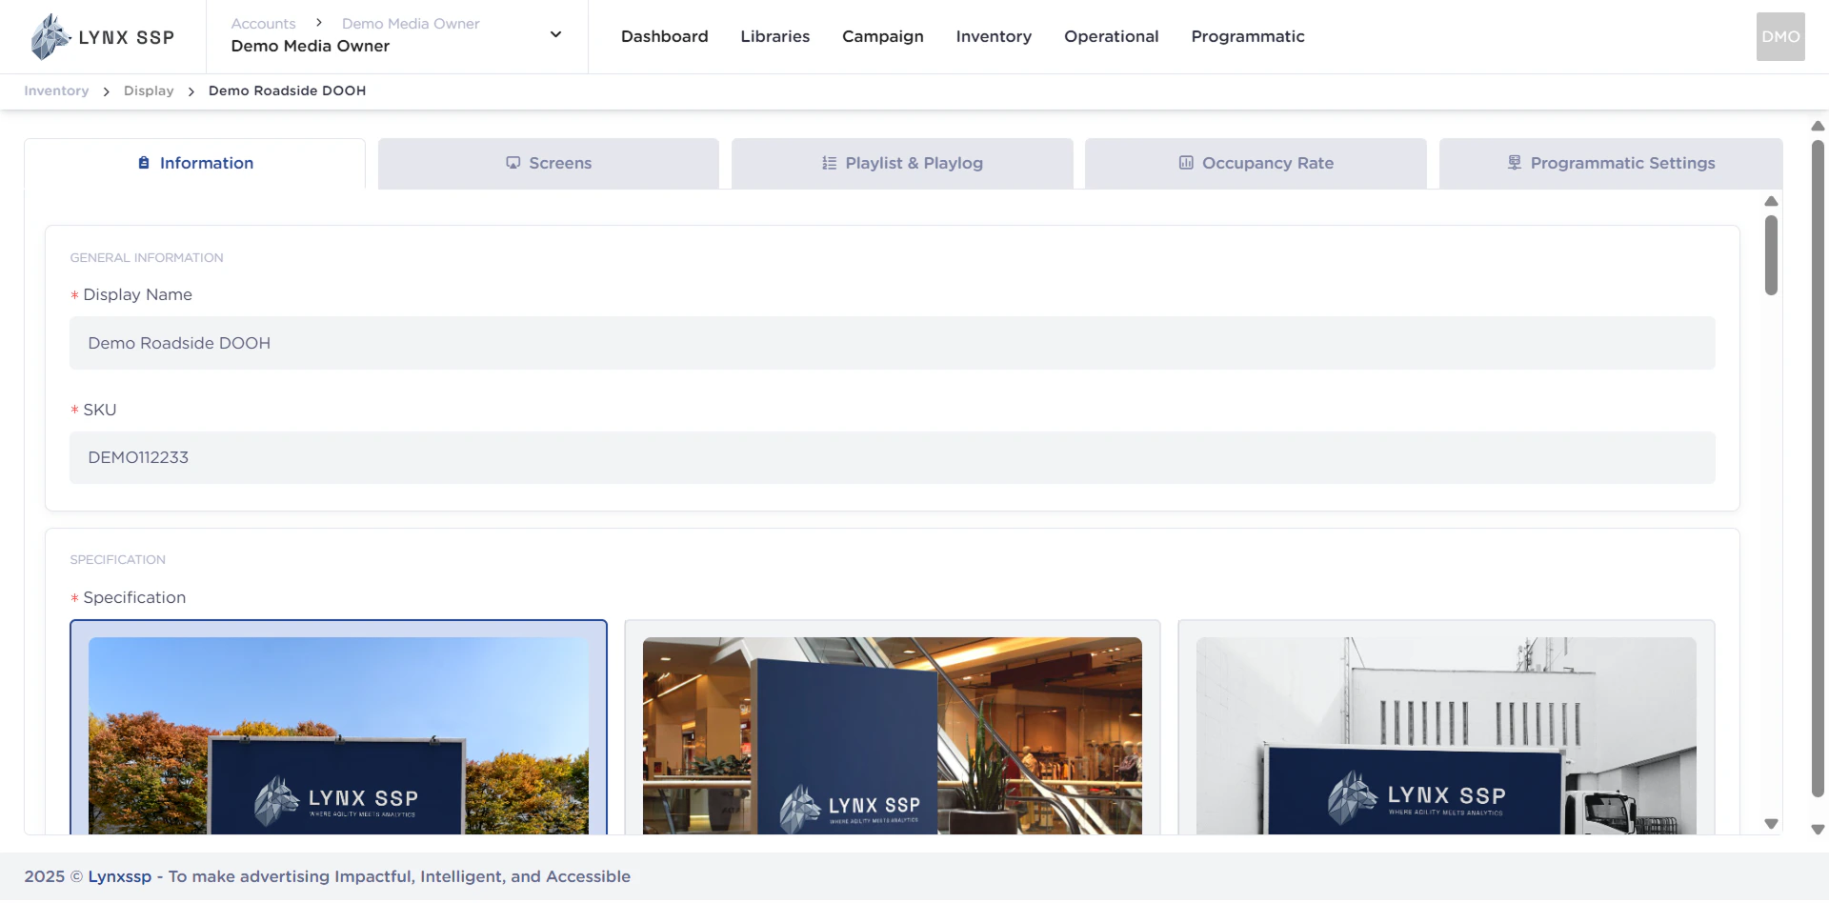Screen dimensions: 1829x903
Task: Click the DMO profile avatar in top-right corner
Action: (1780, 36)
